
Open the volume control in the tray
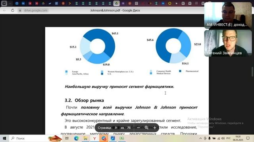click(x=223, y=138)
